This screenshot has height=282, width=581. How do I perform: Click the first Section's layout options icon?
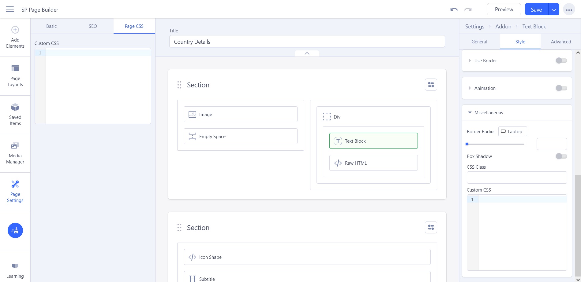pos(431,85)
